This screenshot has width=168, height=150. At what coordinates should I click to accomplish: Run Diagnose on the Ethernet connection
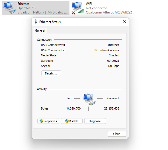95,121
